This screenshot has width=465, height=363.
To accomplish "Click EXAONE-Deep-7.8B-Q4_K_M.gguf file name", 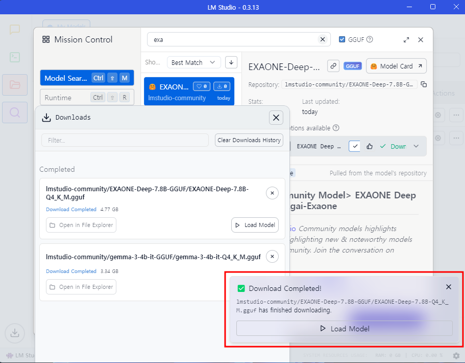I will (x=148, y=193).
